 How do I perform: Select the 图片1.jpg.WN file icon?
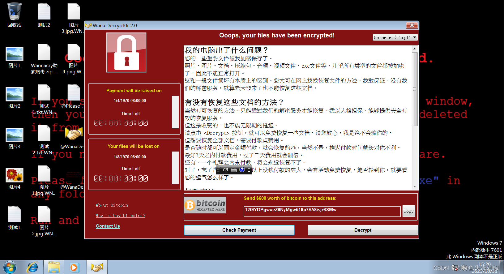coord(44,180)
